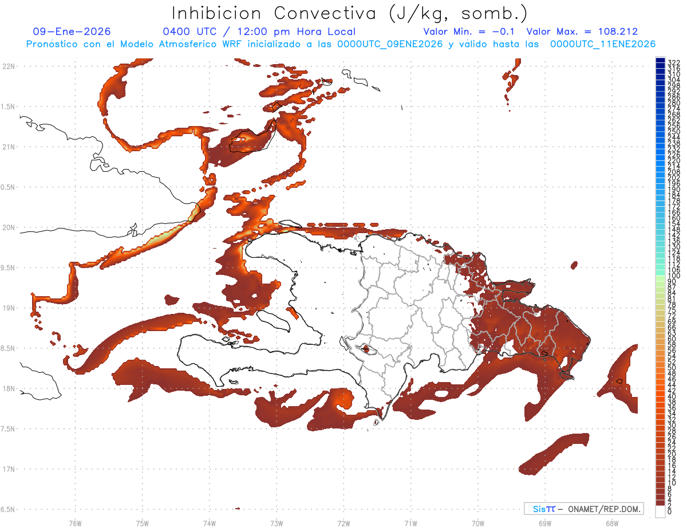Viewport: 687px width, 531px height.
Task: Click the longitude label '75W'
Action: pyautogui.click(x=142, y=522)
